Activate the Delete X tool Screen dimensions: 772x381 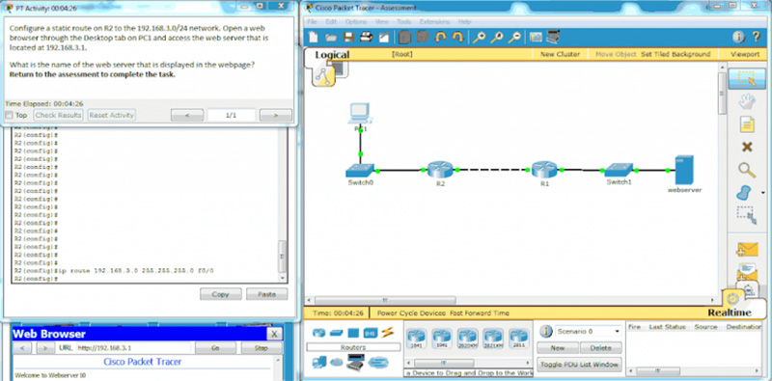pyautogui.click(x=747, y=148)
